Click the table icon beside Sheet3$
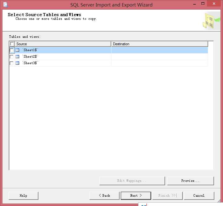 [x=17, y=63]
